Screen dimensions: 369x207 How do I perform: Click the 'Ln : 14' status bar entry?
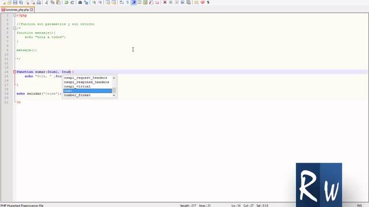(x=236, y=205)
